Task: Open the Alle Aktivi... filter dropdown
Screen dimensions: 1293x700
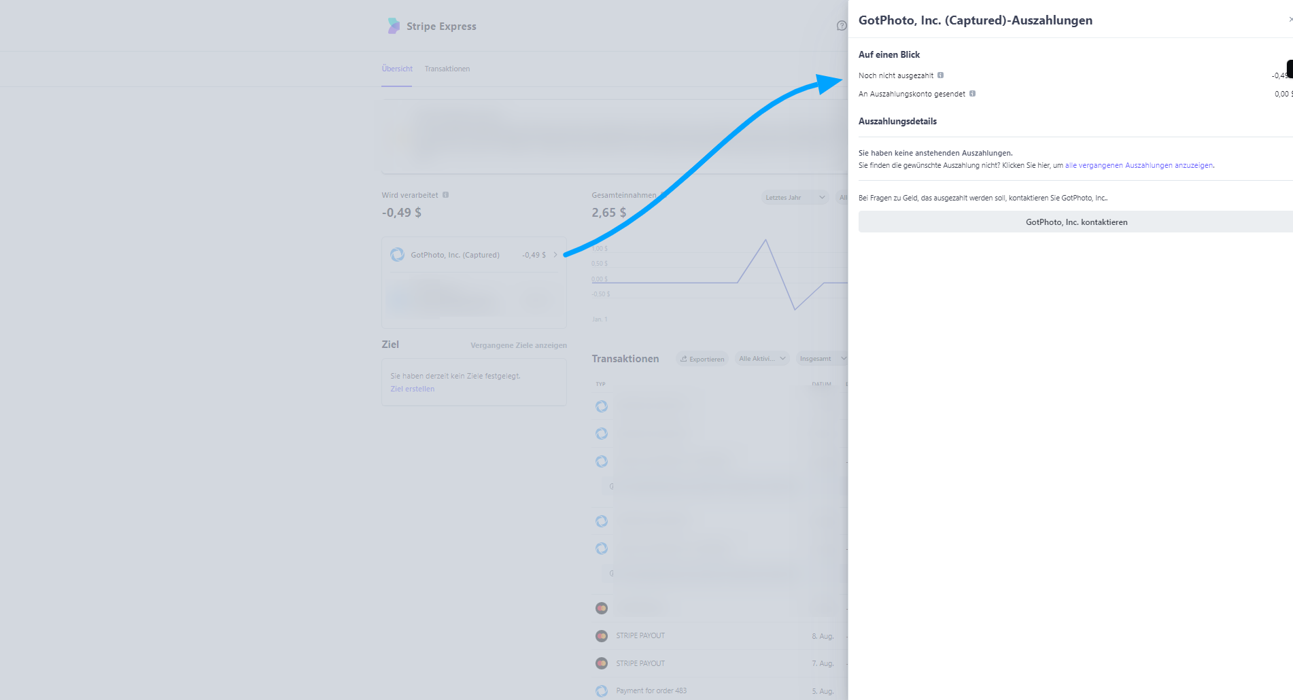Action: pos(762,359)
